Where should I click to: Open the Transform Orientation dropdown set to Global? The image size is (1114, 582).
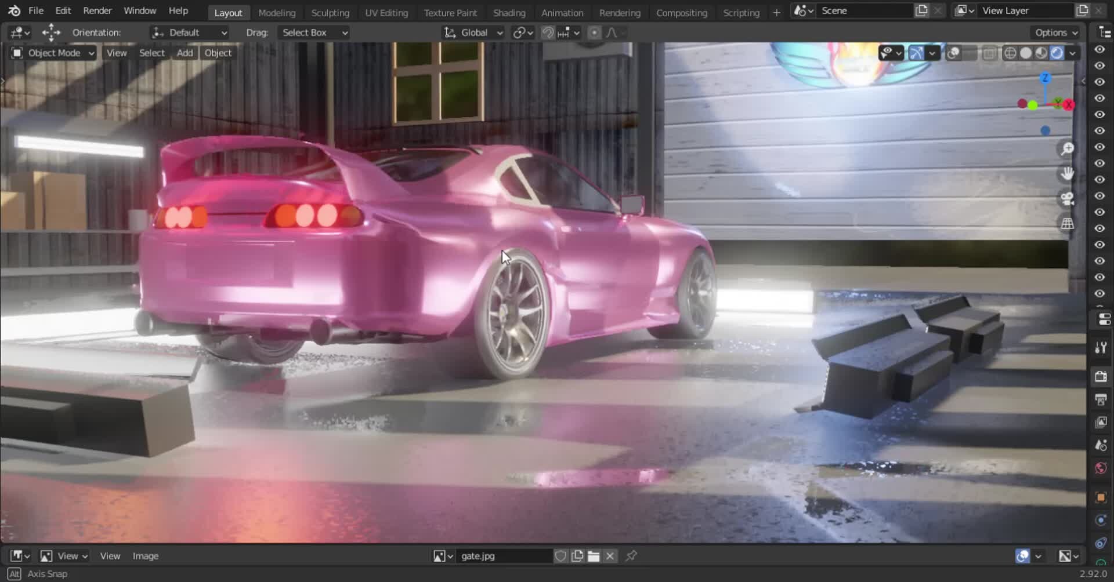click(x=472, y=32)
